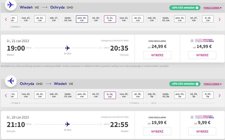Click the outbound flight airplane logo circle

tap(11, 5)
